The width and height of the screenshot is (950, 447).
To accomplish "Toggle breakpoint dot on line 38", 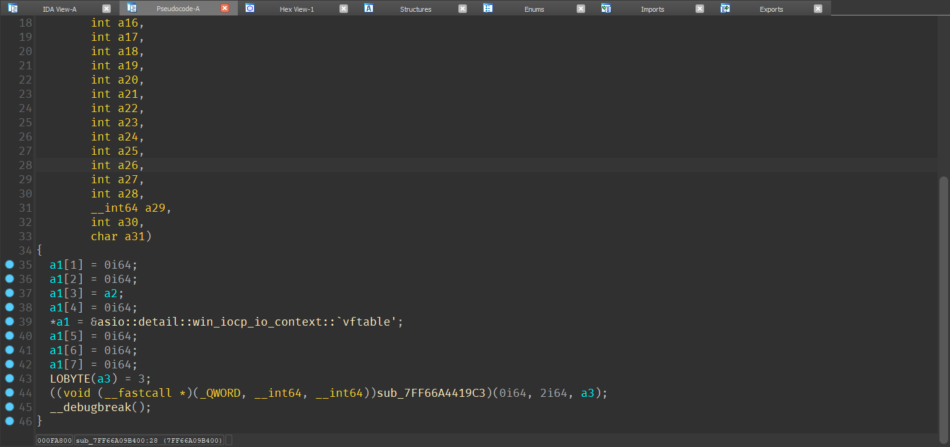I will (9, 307).
